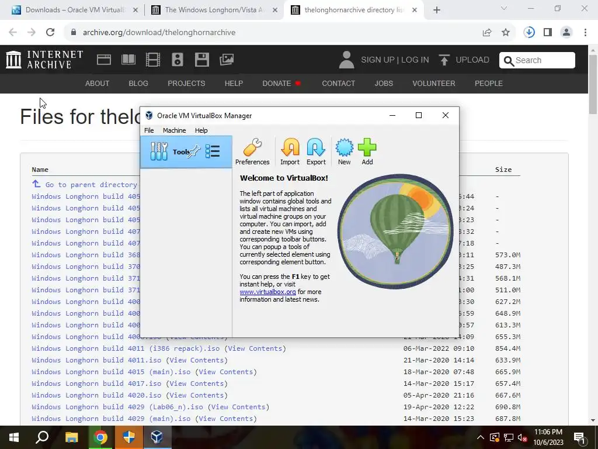Close the thelonghornarchive directory listing tab
Screen dimensions: 598x449
(415, 11)
